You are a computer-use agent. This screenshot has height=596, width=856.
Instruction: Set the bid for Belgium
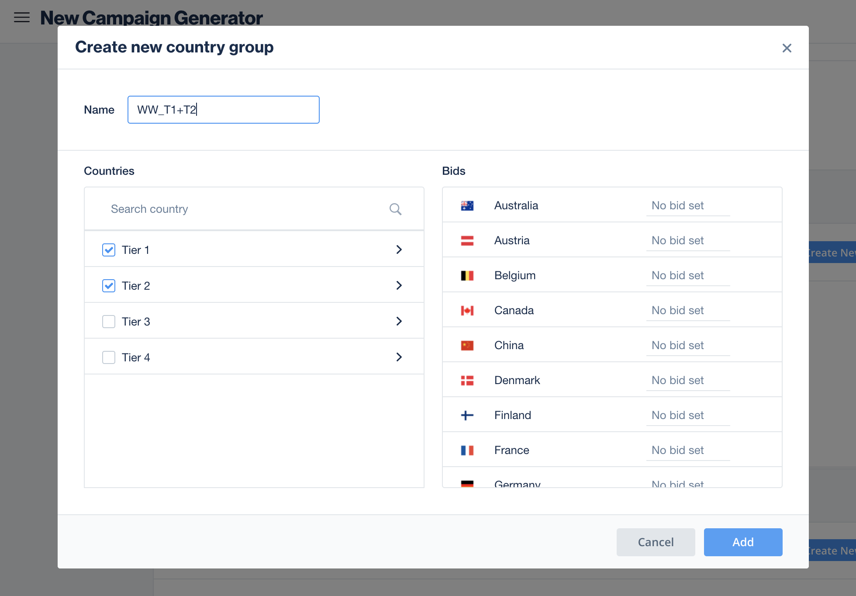pyautogui.click(x=688, y=276)
